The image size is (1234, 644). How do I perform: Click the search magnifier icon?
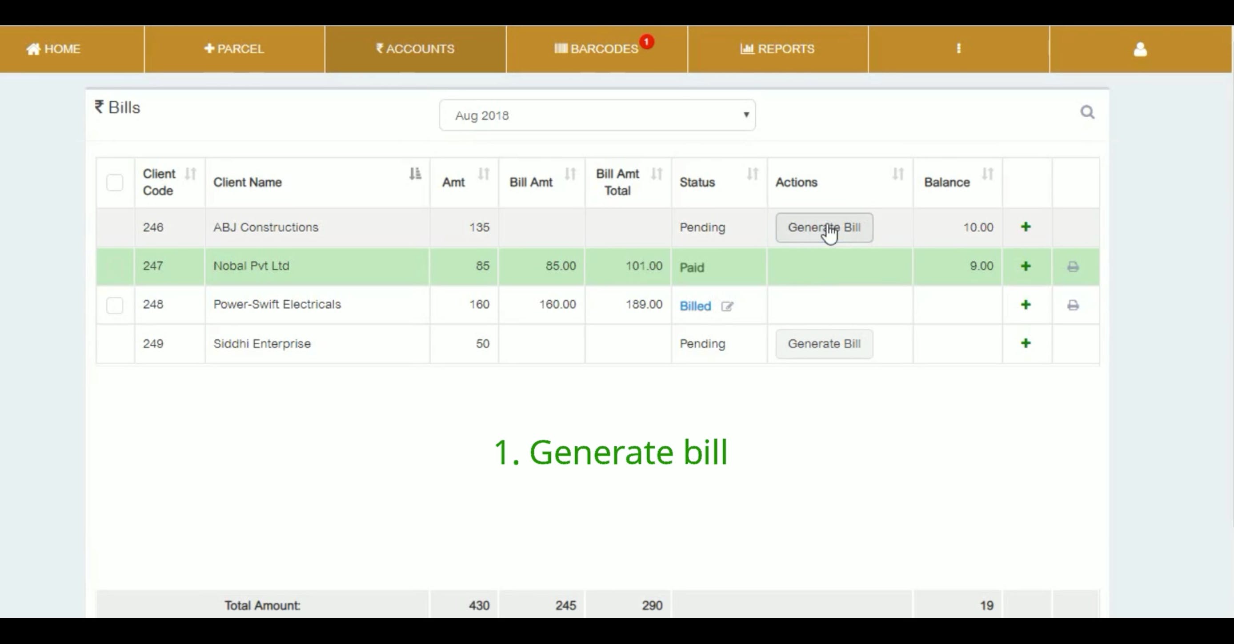coord(1087,112)
